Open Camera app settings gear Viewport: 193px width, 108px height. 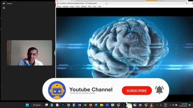pyautogui.click(x=4, y=8)
